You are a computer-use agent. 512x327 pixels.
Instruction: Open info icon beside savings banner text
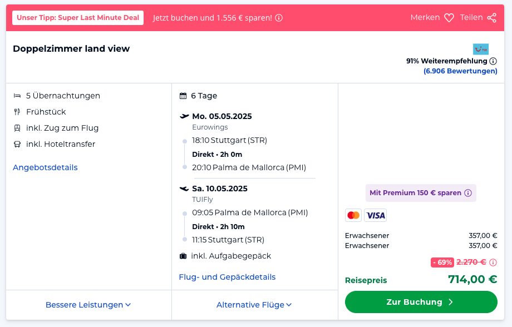(279, 18)
